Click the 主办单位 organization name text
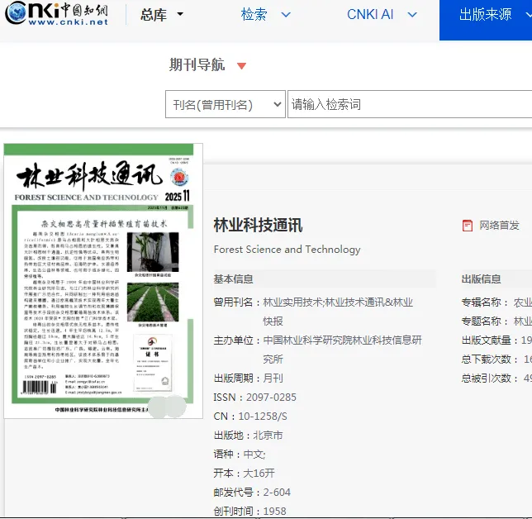532x519 pixels. pyautogui.click(x=342, y=350)
